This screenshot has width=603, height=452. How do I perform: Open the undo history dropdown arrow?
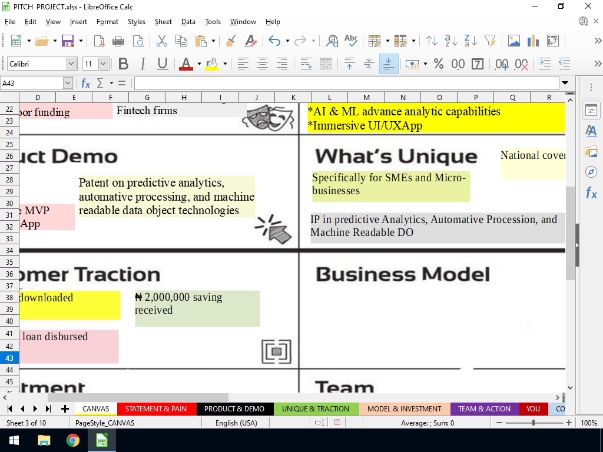(x=287, y=41)
